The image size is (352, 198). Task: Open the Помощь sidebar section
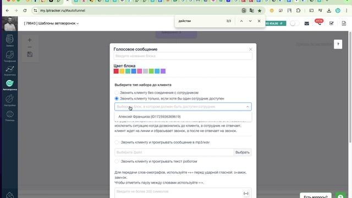[10, 116]
